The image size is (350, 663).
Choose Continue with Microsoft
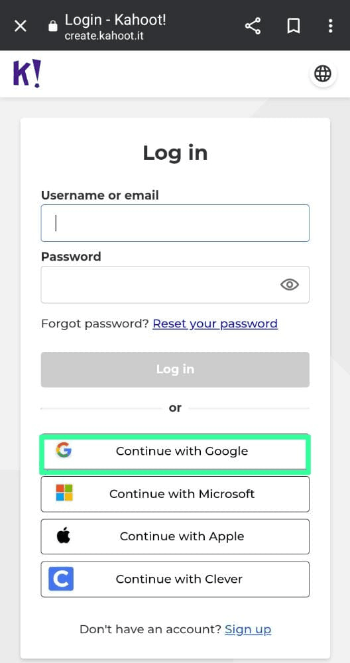point(175,494)
